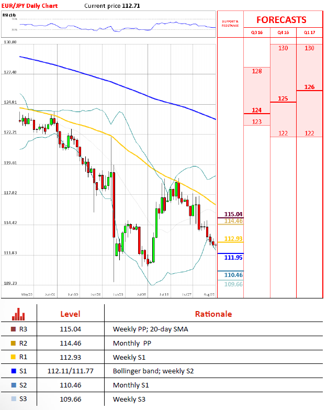Click the 115.04 value in Level column
The image size is (327, 410).
[x=71, y=329]
